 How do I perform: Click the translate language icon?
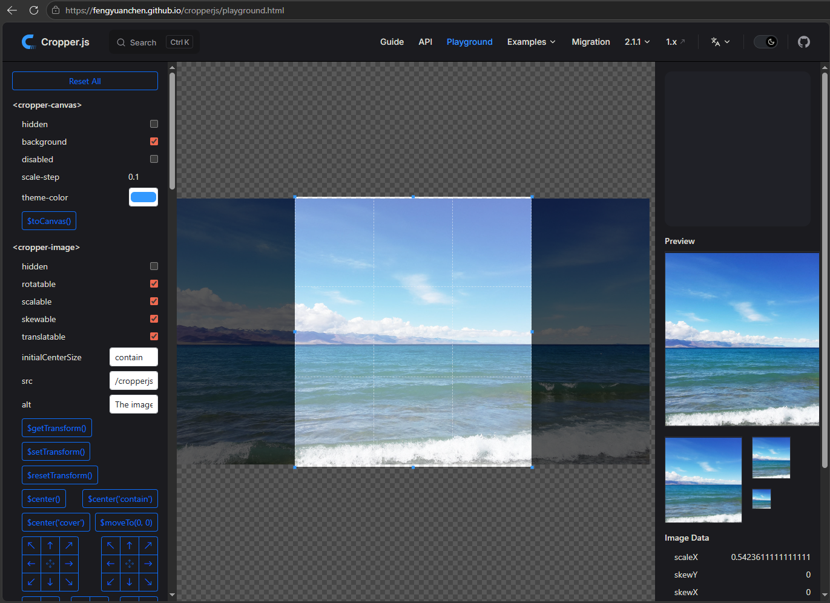pyautogui.click(x=716, y=42)
